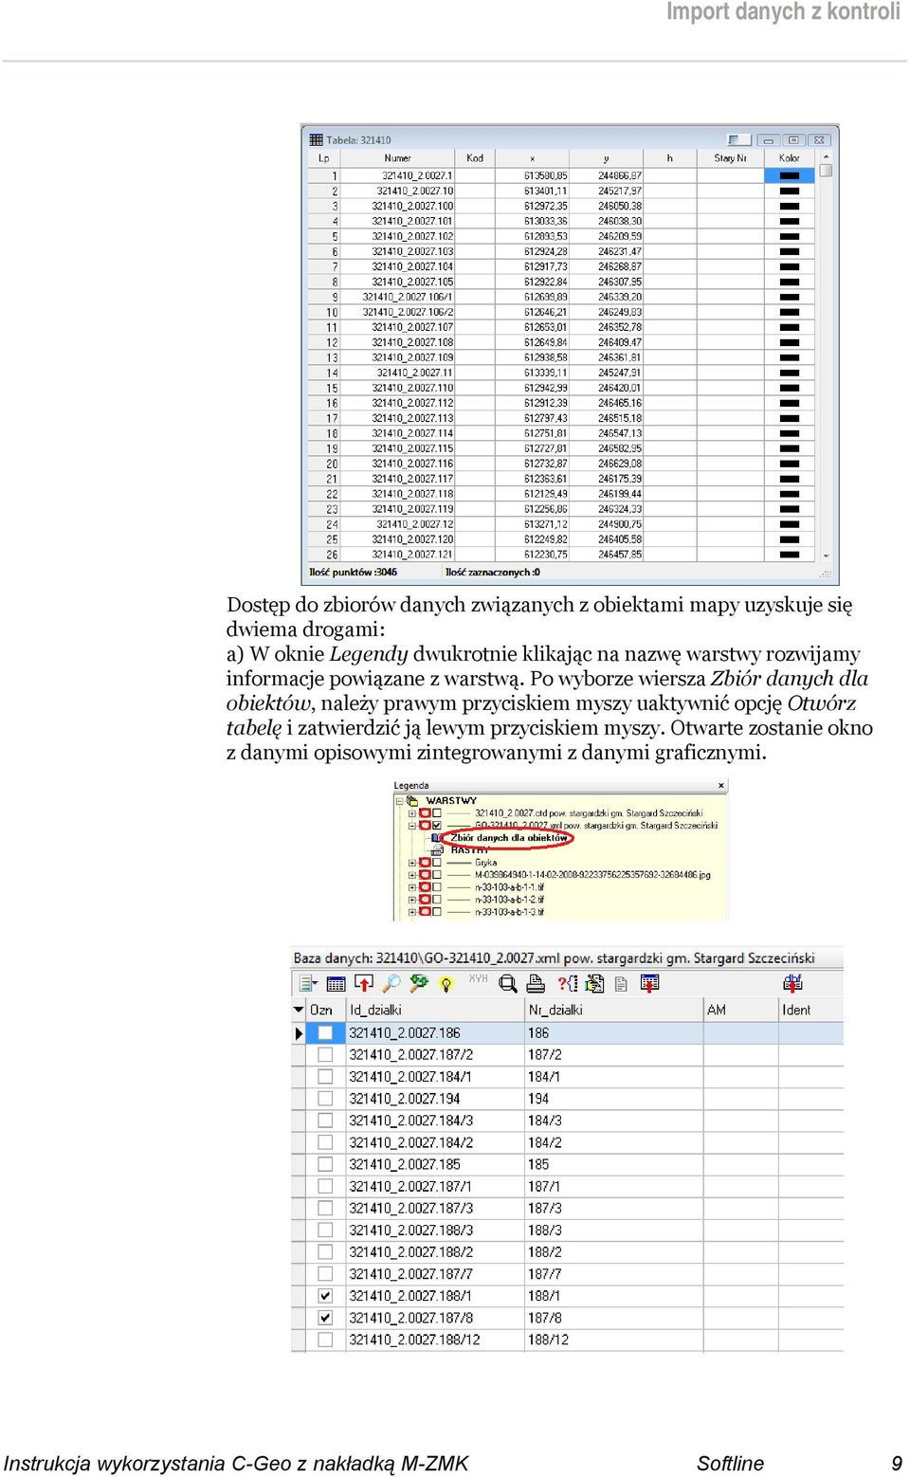Screen dimensions: 910x1477
Task: Click the wide toggle button in Tabela title bar
Action: 739,139
